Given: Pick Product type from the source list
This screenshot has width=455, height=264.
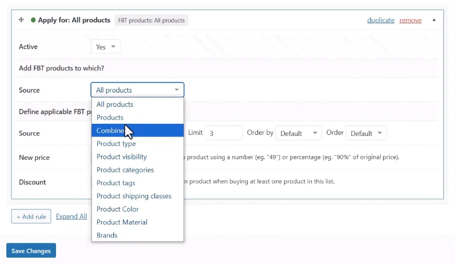Looking at the screenshot, I should pyautogui.click(x=116, y=143).
